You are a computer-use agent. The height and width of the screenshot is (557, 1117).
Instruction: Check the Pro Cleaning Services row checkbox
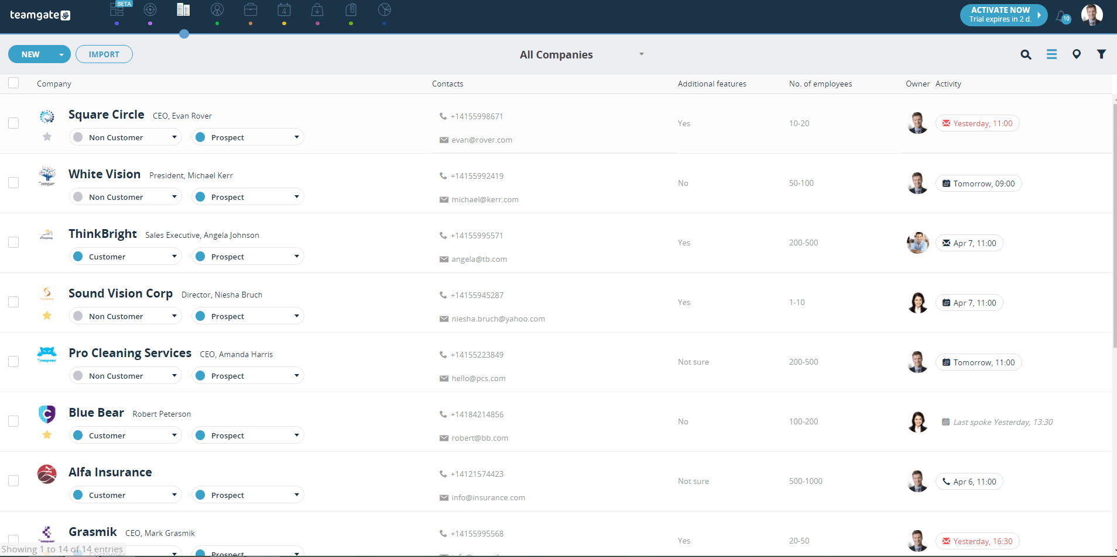(x=13, y=362)
